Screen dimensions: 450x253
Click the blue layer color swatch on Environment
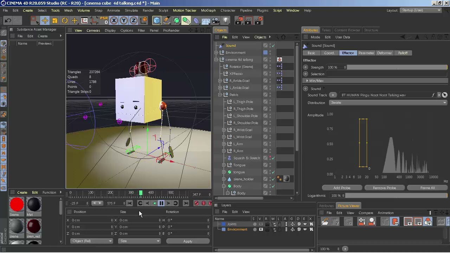pos(224,229)
